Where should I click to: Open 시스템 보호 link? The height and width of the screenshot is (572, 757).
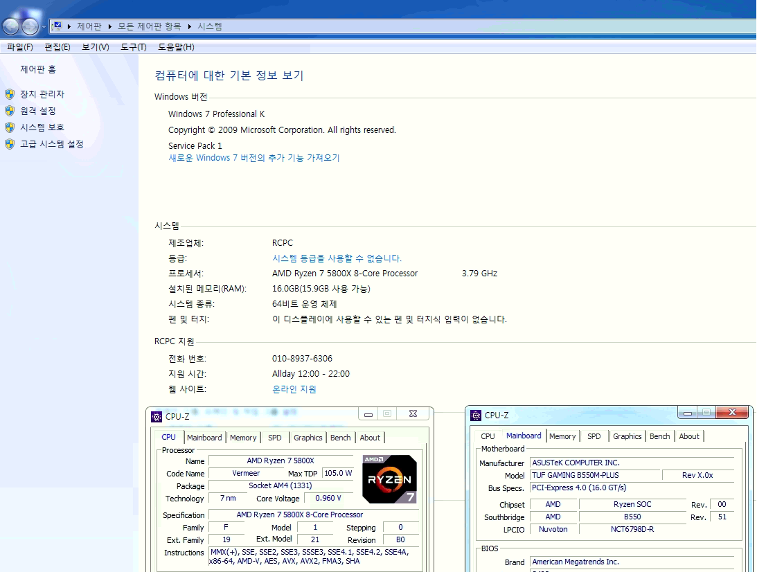coord(42,127)
